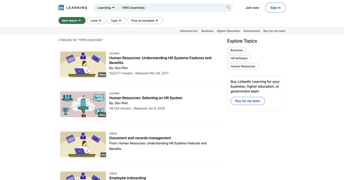The width and height of the screenshot is (344, 180).
Task: Open the Document and records management video thumbnail
Action: [83, 144]
